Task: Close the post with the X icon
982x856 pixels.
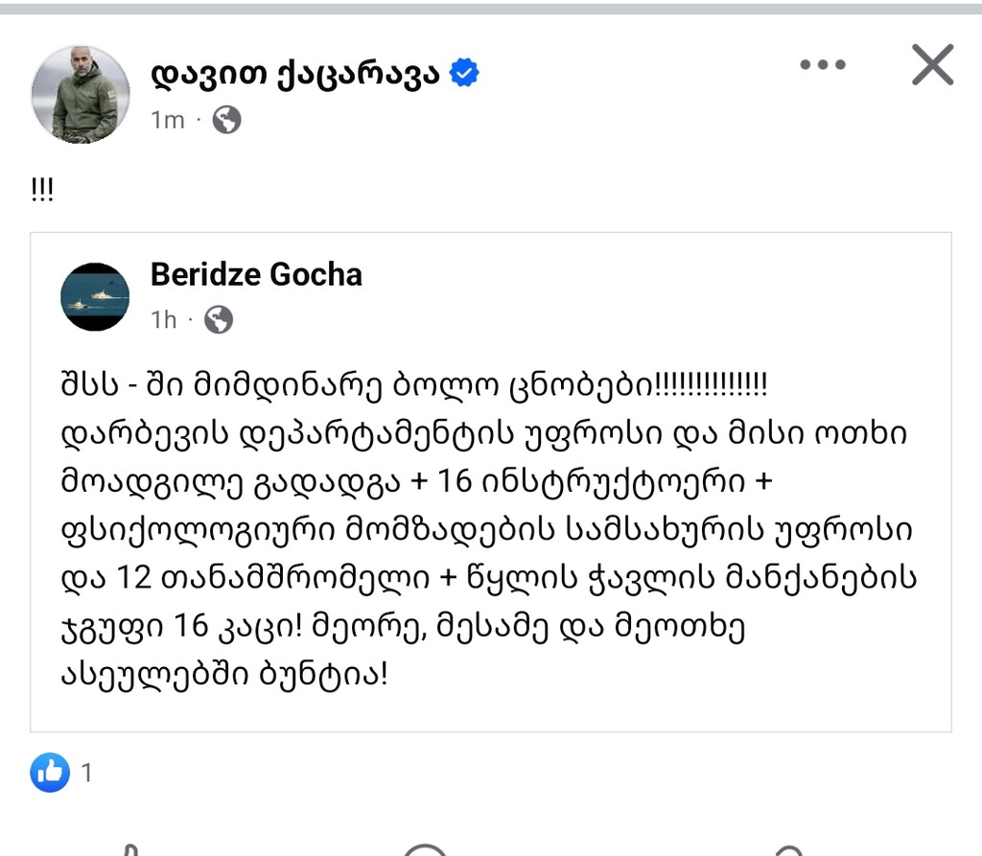Action: click(931, 65)
